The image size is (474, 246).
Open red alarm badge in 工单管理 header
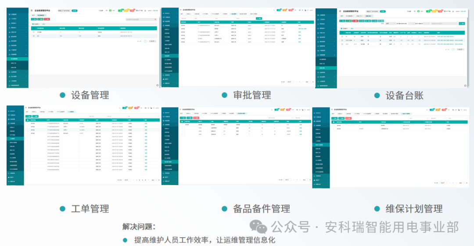click(136, 108)
